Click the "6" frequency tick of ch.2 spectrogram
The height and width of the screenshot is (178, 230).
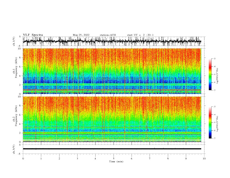(21, 115)
